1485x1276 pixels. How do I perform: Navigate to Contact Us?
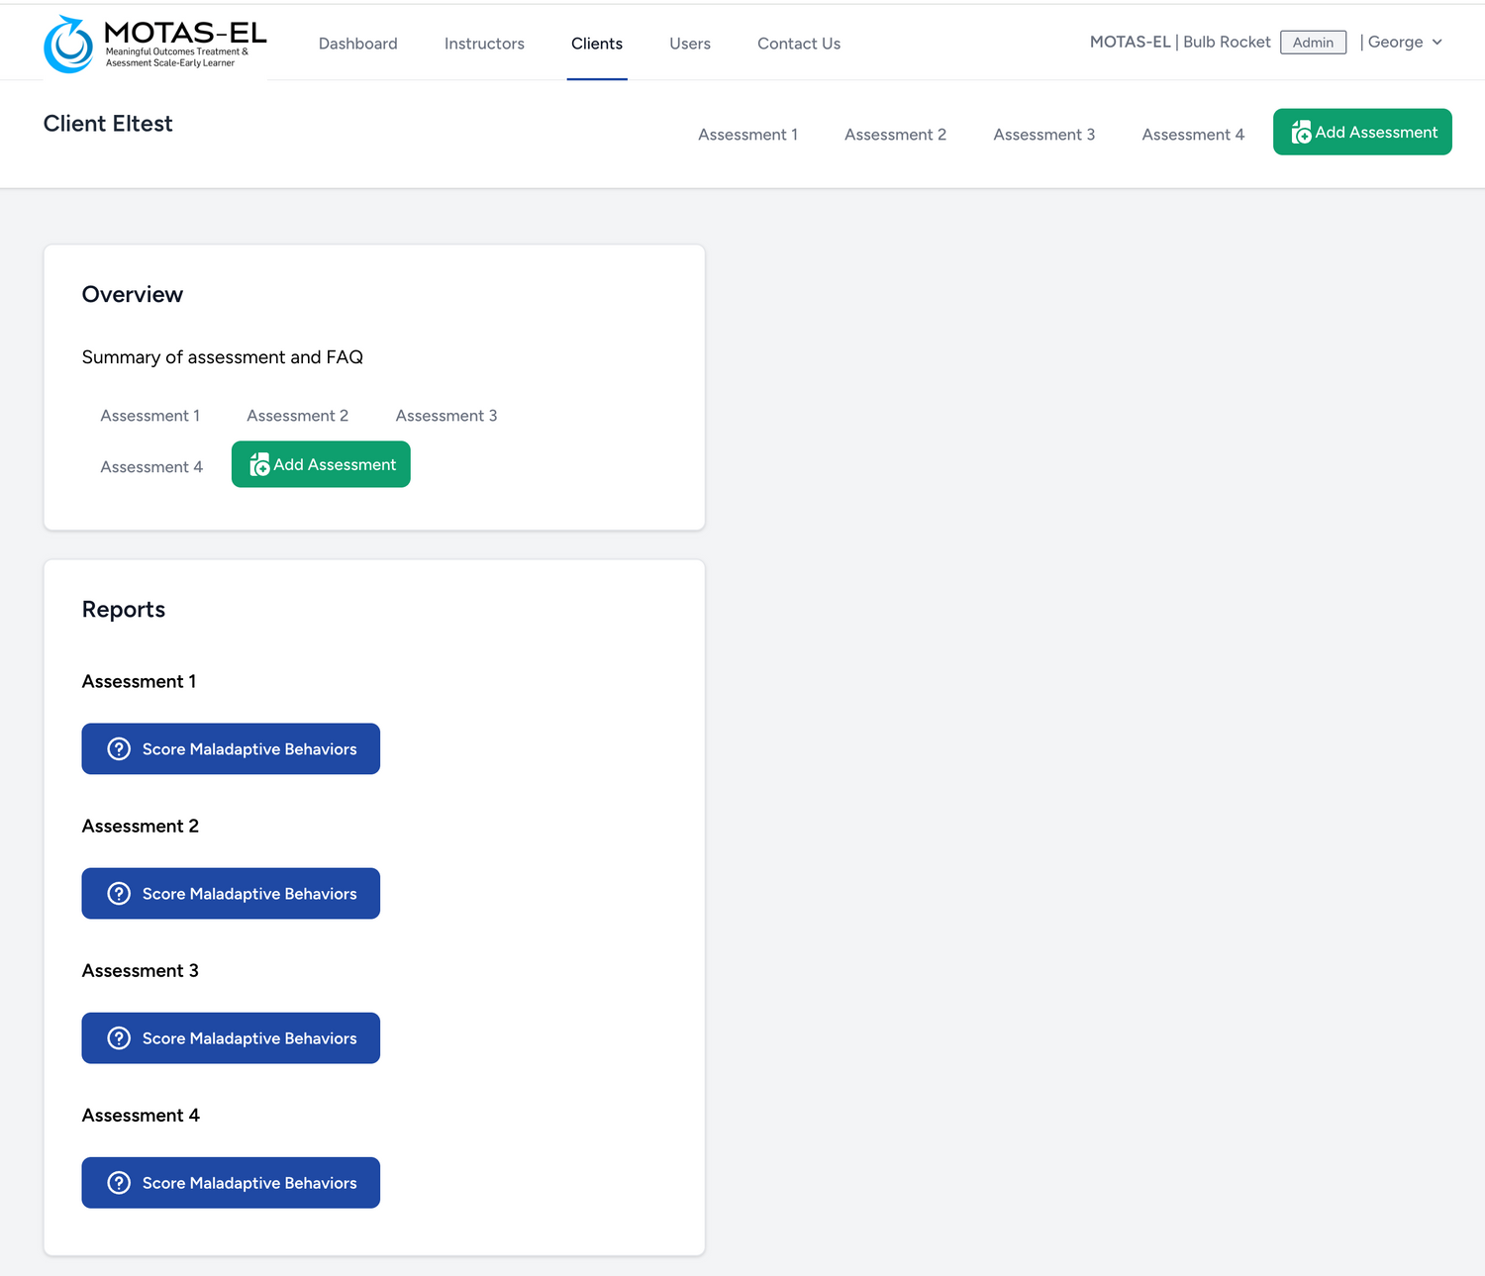pos(799,44)
